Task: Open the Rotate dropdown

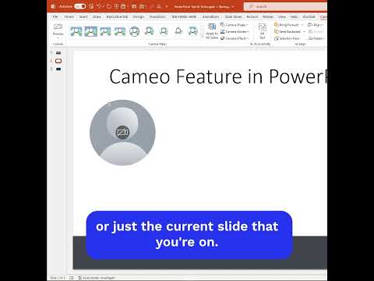Action: pos(316,38)
